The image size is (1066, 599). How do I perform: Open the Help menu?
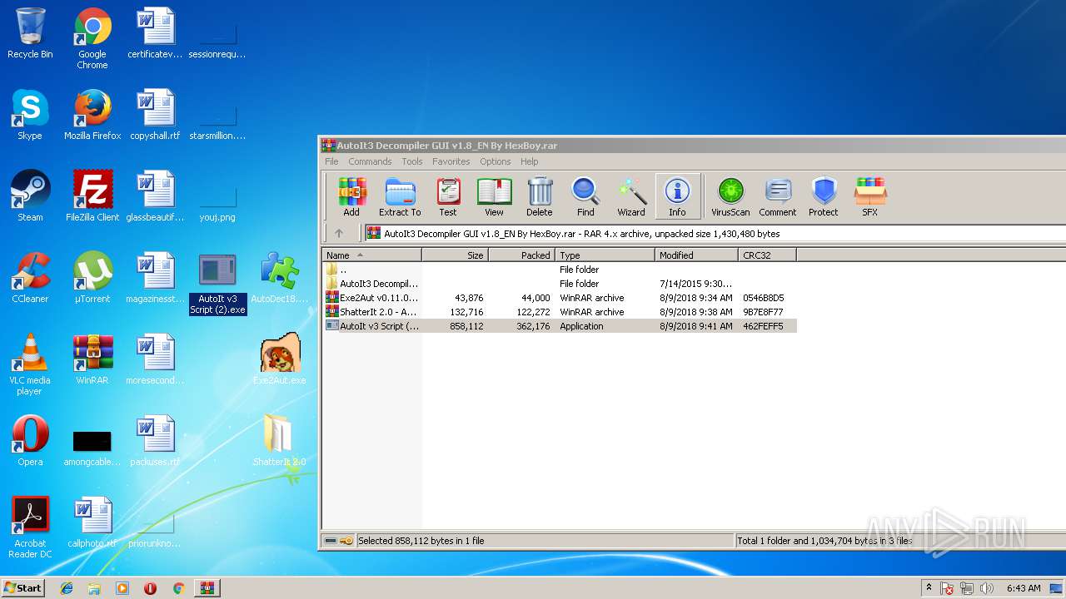pyautogui.click(x=529, y=161)
